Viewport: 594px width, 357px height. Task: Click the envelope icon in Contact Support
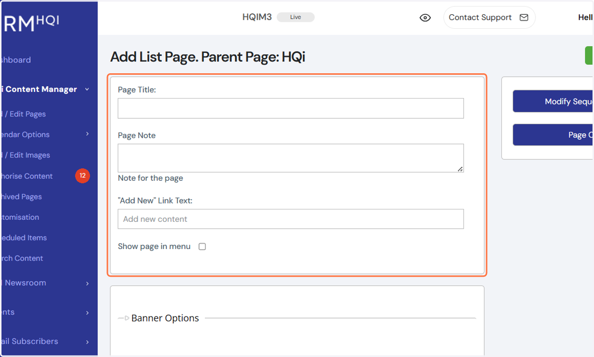point(524,17)
